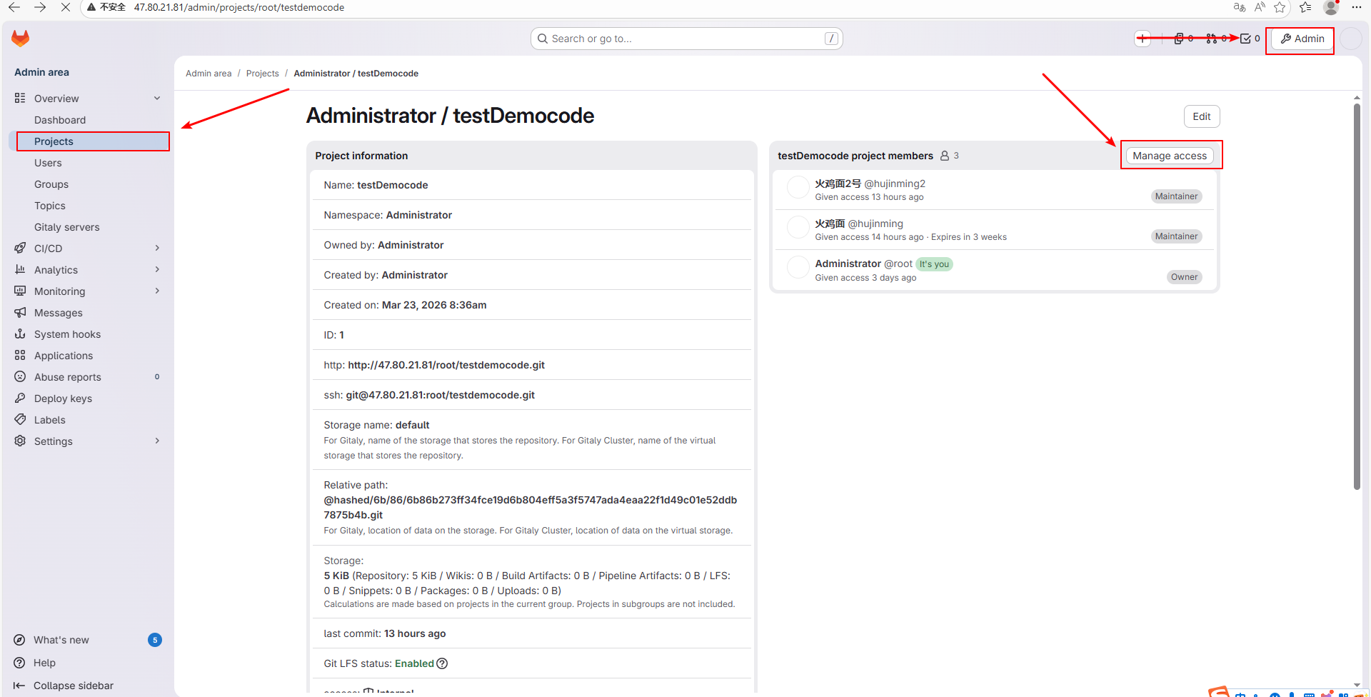This screenshot has width=1371, height=697.
Task: Open merge requests counter icon
Action: [1216, 39]
